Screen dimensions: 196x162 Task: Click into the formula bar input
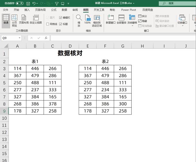[123, 38]
